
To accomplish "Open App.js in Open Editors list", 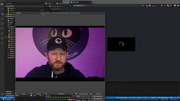I will click(x=11, y=10).
